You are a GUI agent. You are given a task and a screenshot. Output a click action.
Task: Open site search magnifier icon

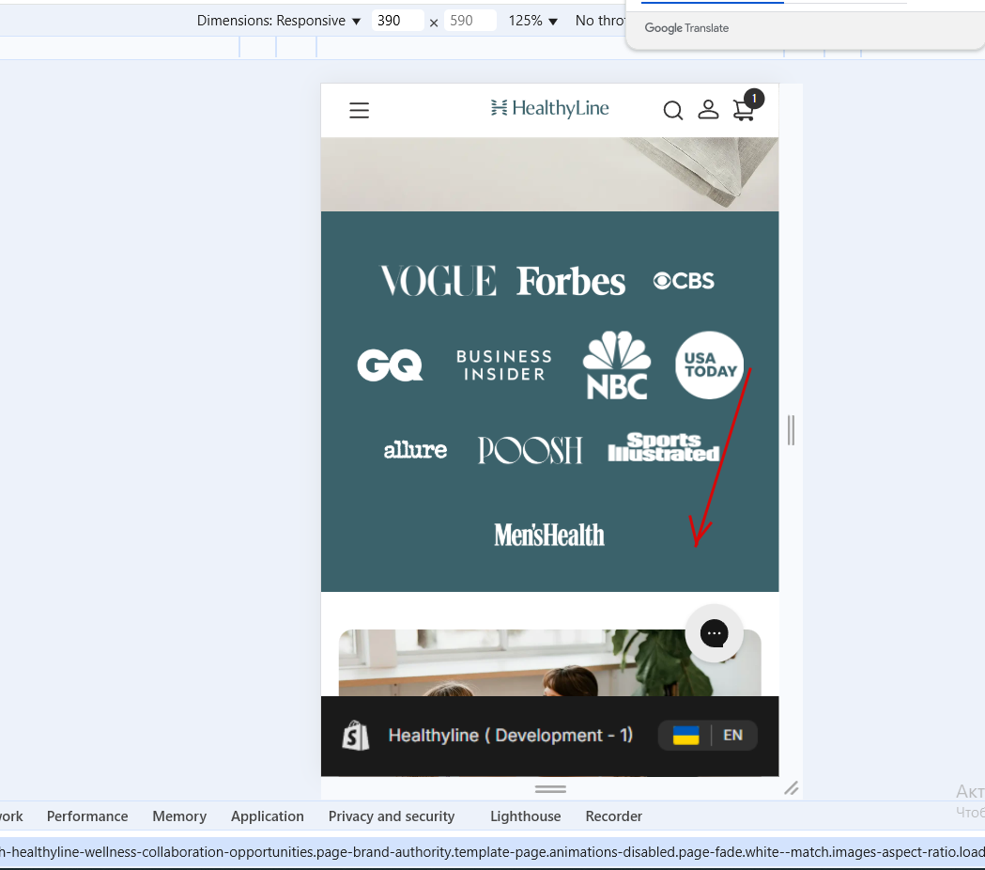[x=673, y=111]
